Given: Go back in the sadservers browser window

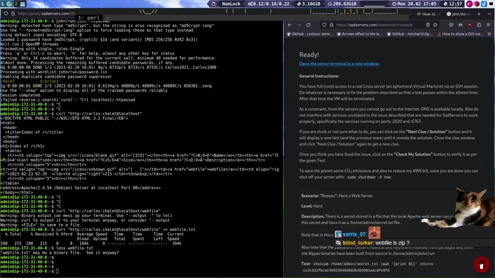Looking at the screenshot, I should [289, 25].
